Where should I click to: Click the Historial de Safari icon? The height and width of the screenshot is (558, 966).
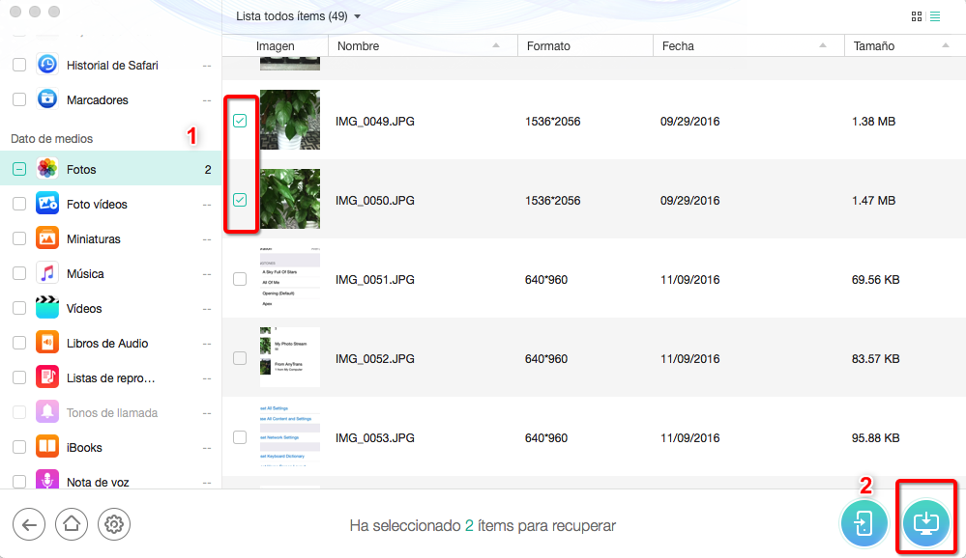[x=47, y=65]
